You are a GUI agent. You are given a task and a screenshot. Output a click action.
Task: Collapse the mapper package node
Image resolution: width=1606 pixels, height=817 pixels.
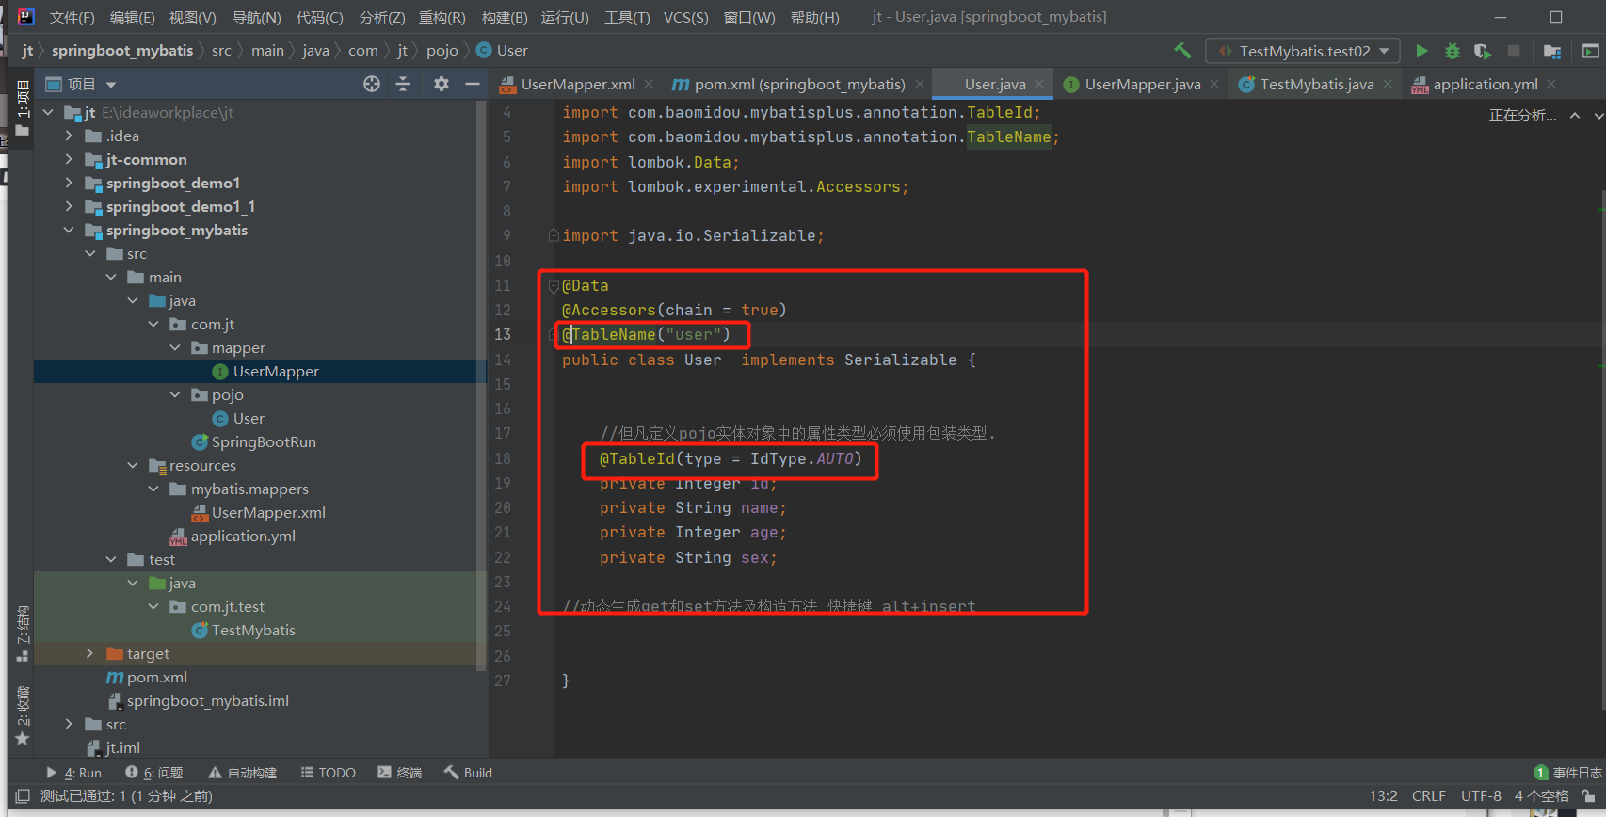tap(175, 347)
